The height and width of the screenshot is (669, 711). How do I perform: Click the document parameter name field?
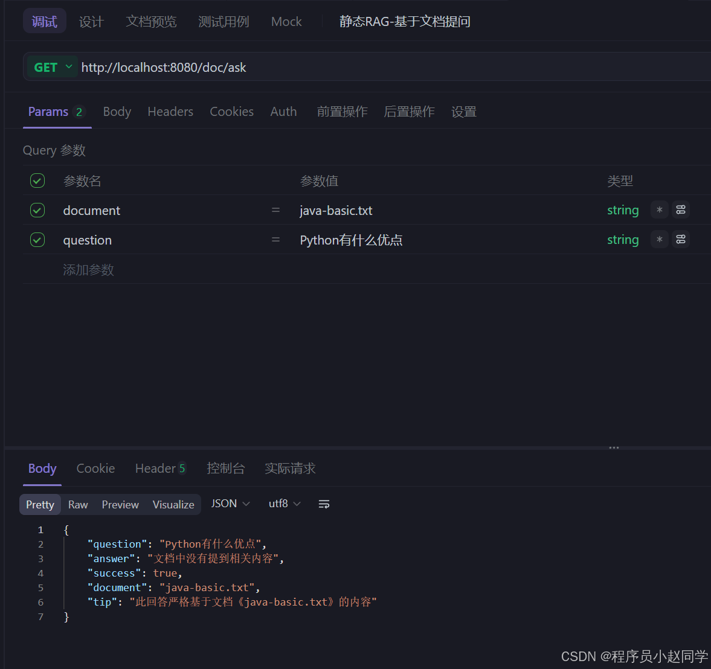92,210
